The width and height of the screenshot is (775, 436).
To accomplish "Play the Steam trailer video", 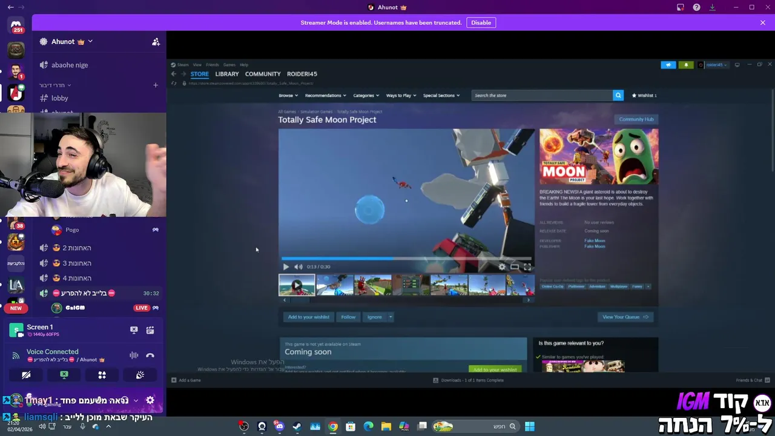I will [286, 266].
